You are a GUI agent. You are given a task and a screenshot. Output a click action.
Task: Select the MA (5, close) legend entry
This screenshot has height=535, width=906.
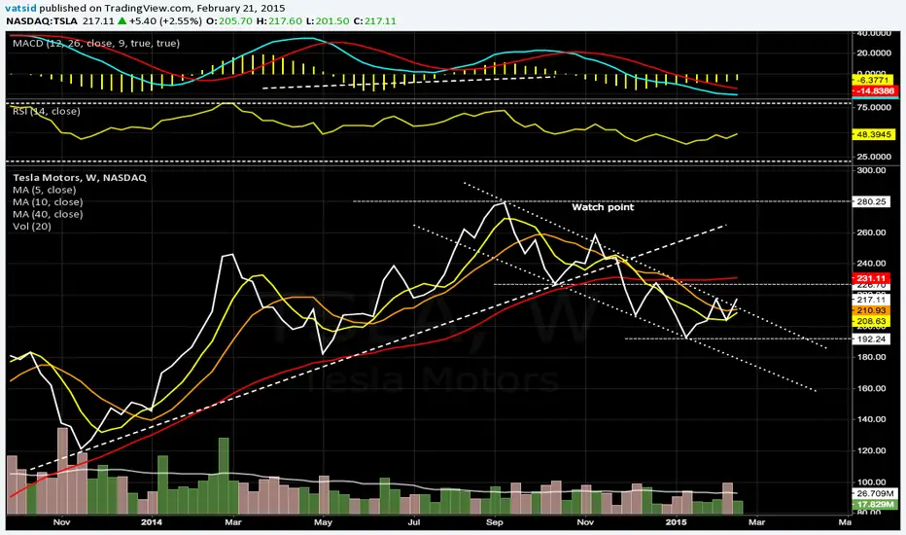(45, 190)
